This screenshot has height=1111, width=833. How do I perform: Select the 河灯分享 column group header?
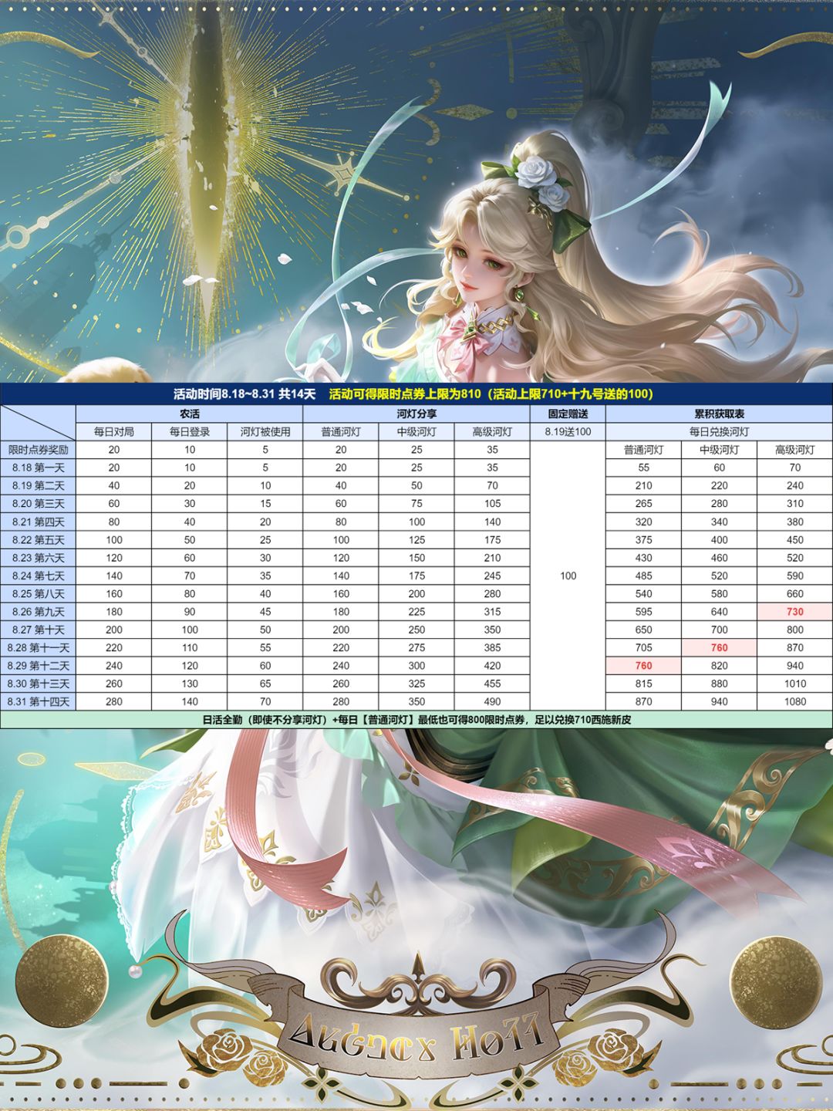point(416,414)
